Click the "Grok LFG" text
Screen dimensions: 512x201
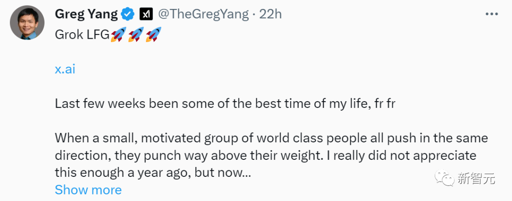tap(82, 35)
